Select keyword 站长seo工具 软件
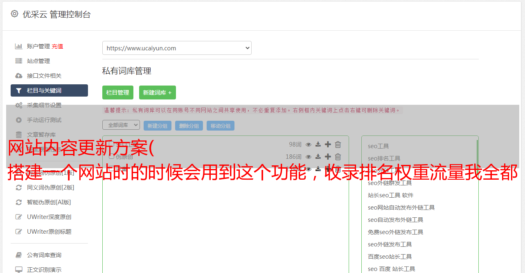The width and height of the screenshot is (525, 273). click(x=391, y=195)
